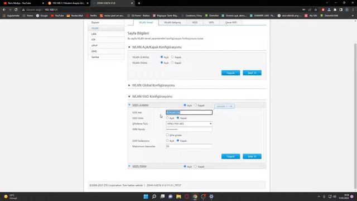Open the SUMMER LAKE bookmark
The height and width of the screenshot is (201, 357).
tap(262, 16)
